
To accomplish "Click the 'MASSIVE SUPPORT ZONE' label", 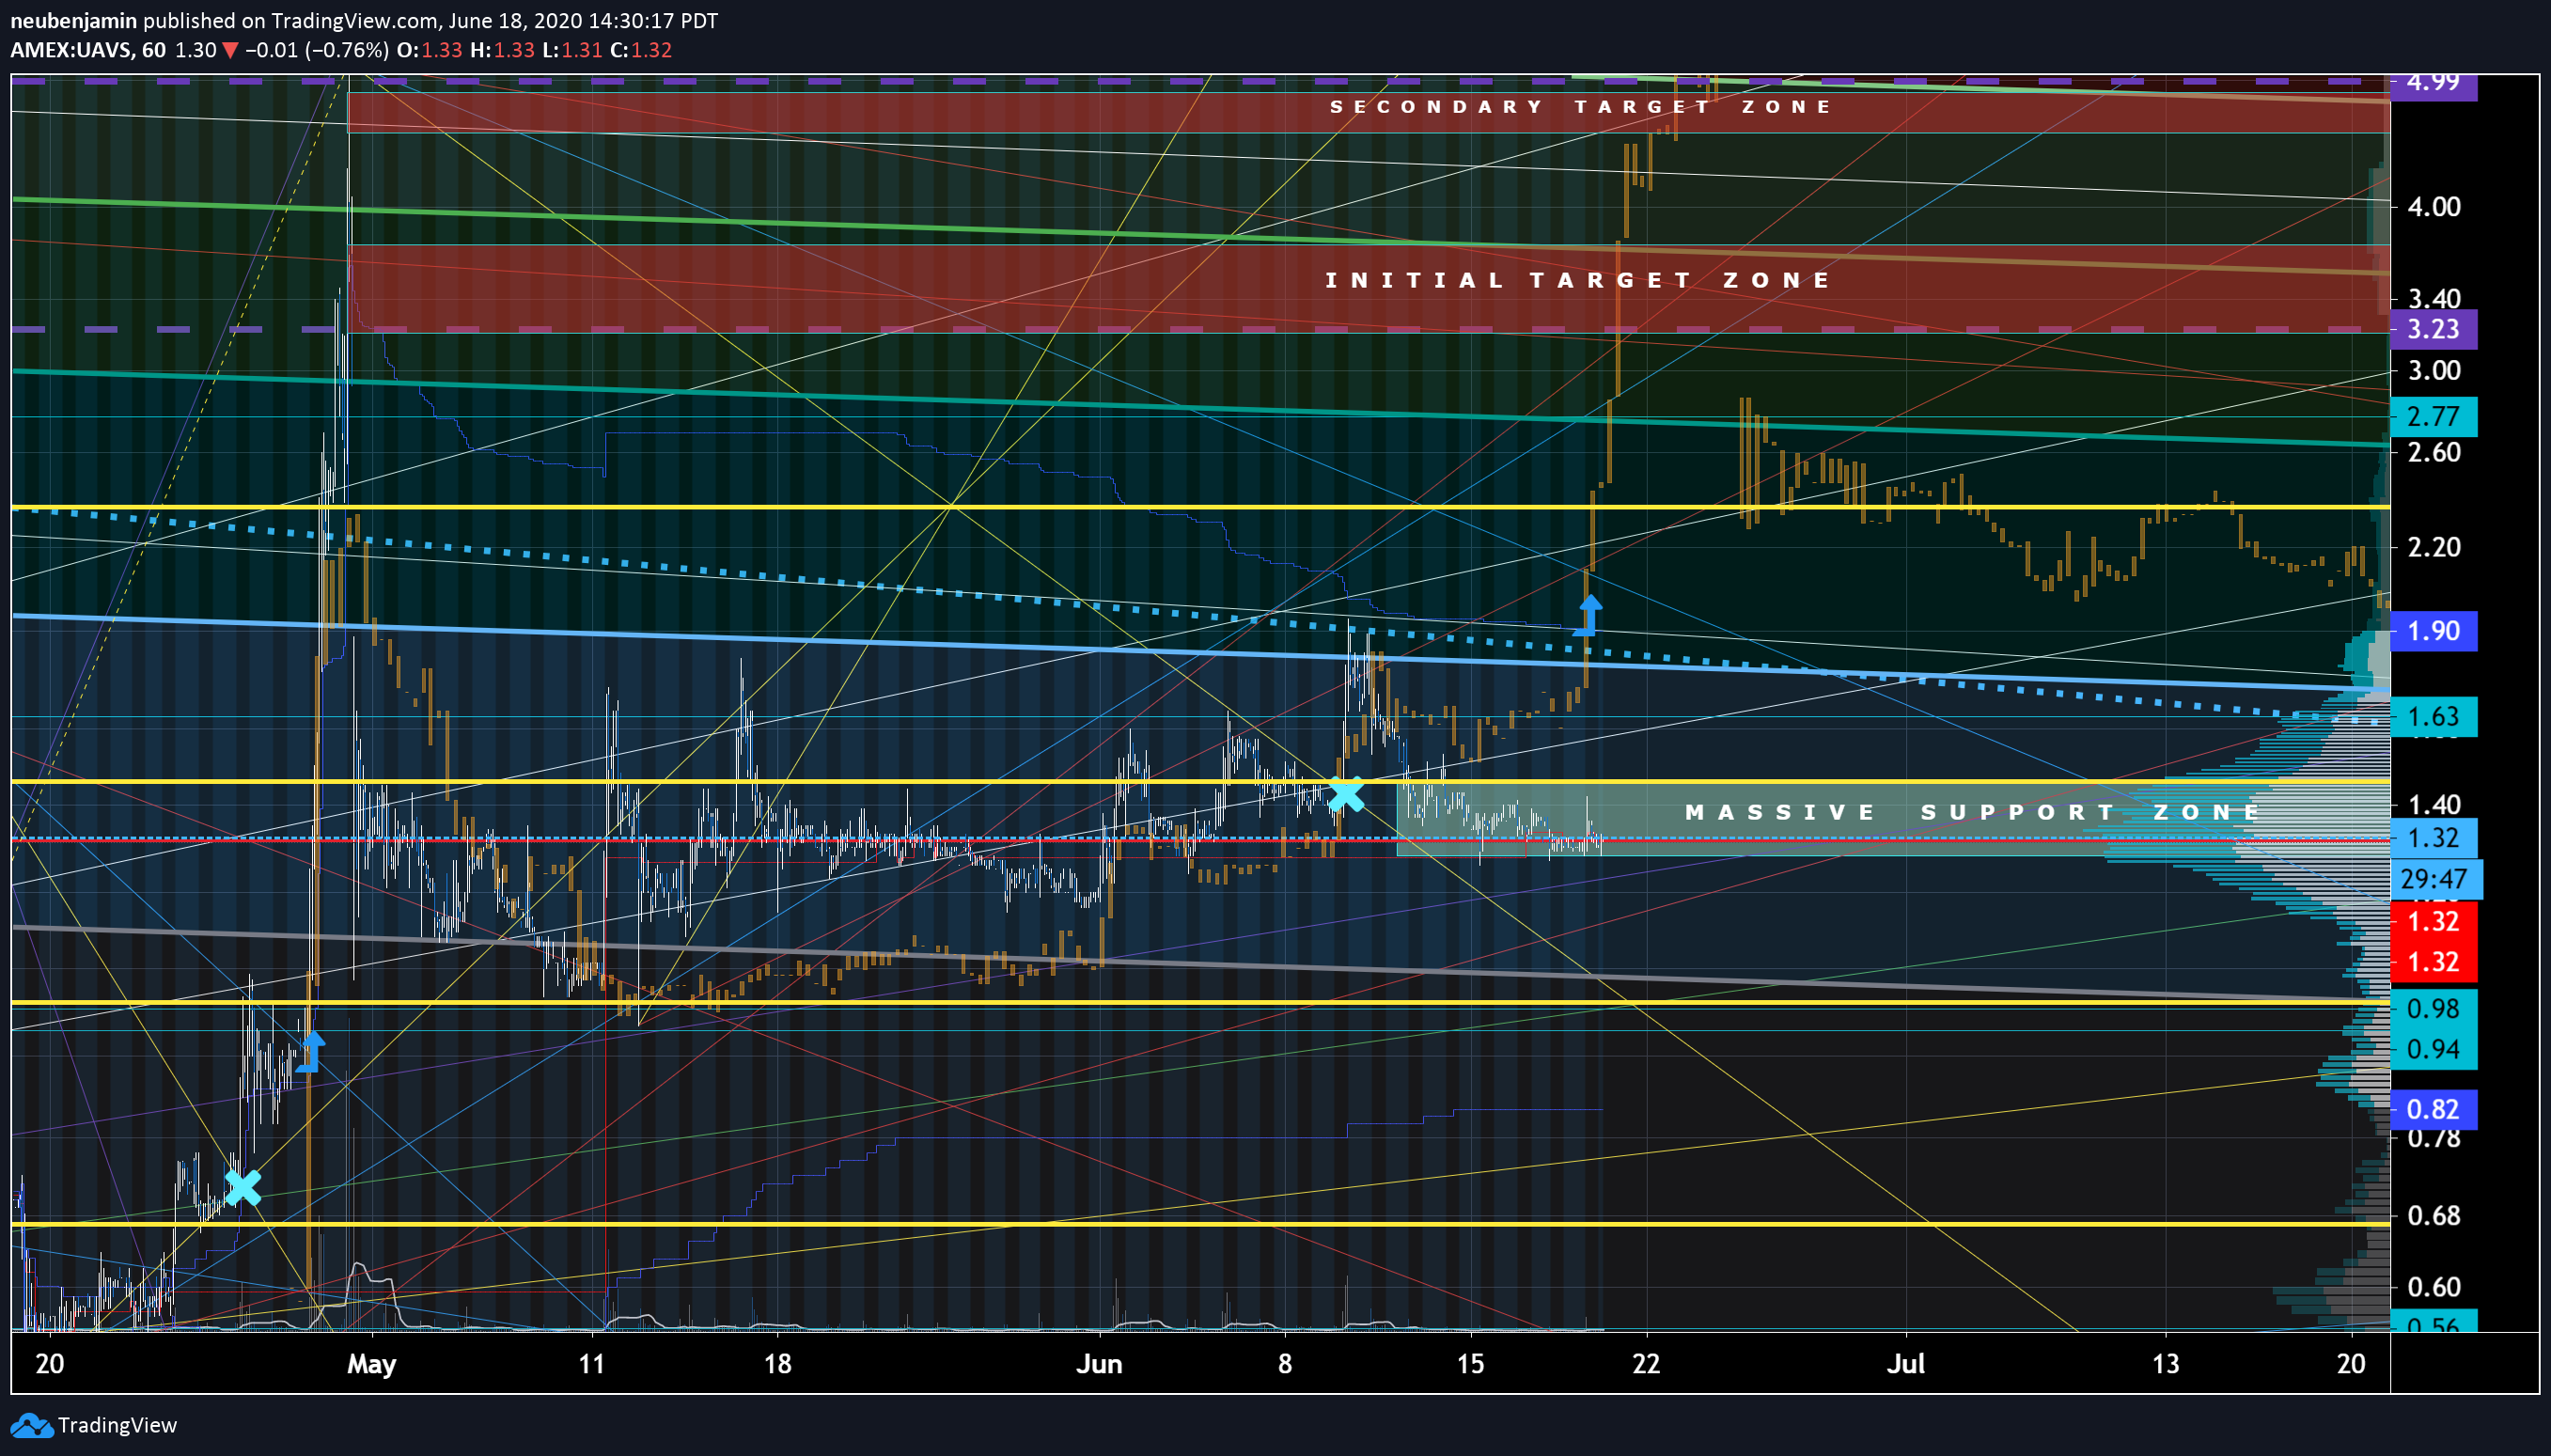I will 1973,812.
